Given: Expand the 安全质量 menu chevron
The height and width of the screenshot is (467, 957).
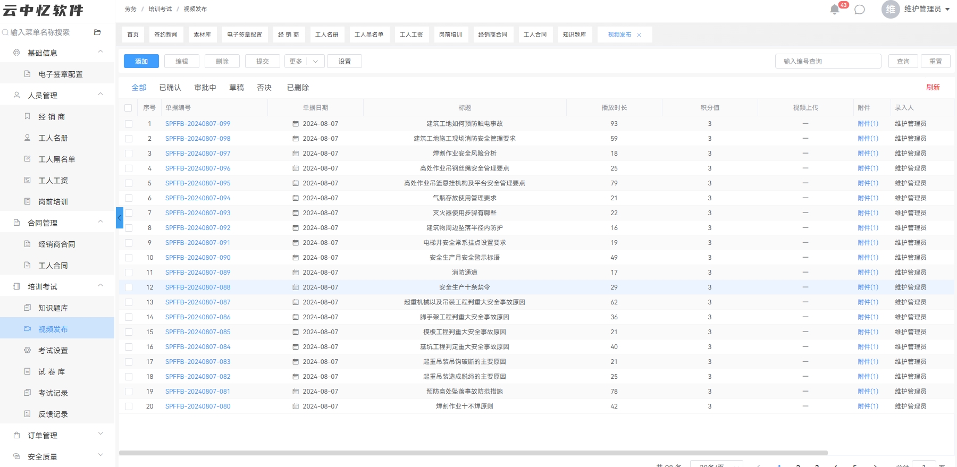Looking at the screenshot, I should [100, 455].
